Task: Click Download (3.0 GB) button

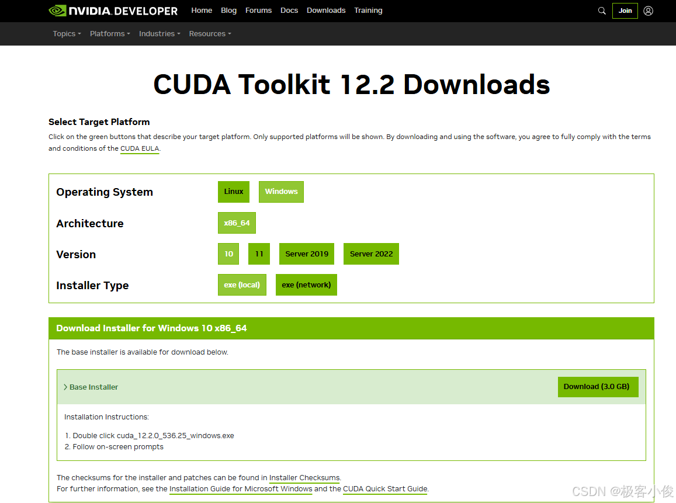Action: tap(598, 387)
